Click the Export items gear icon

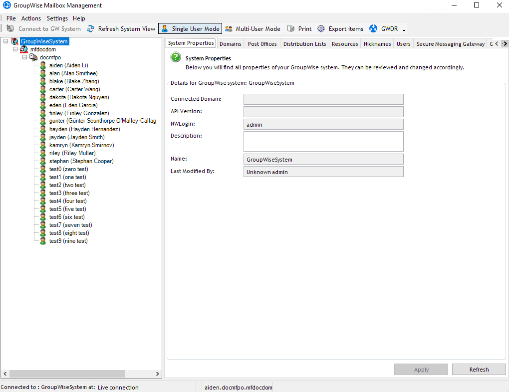[x=321, y=28]
